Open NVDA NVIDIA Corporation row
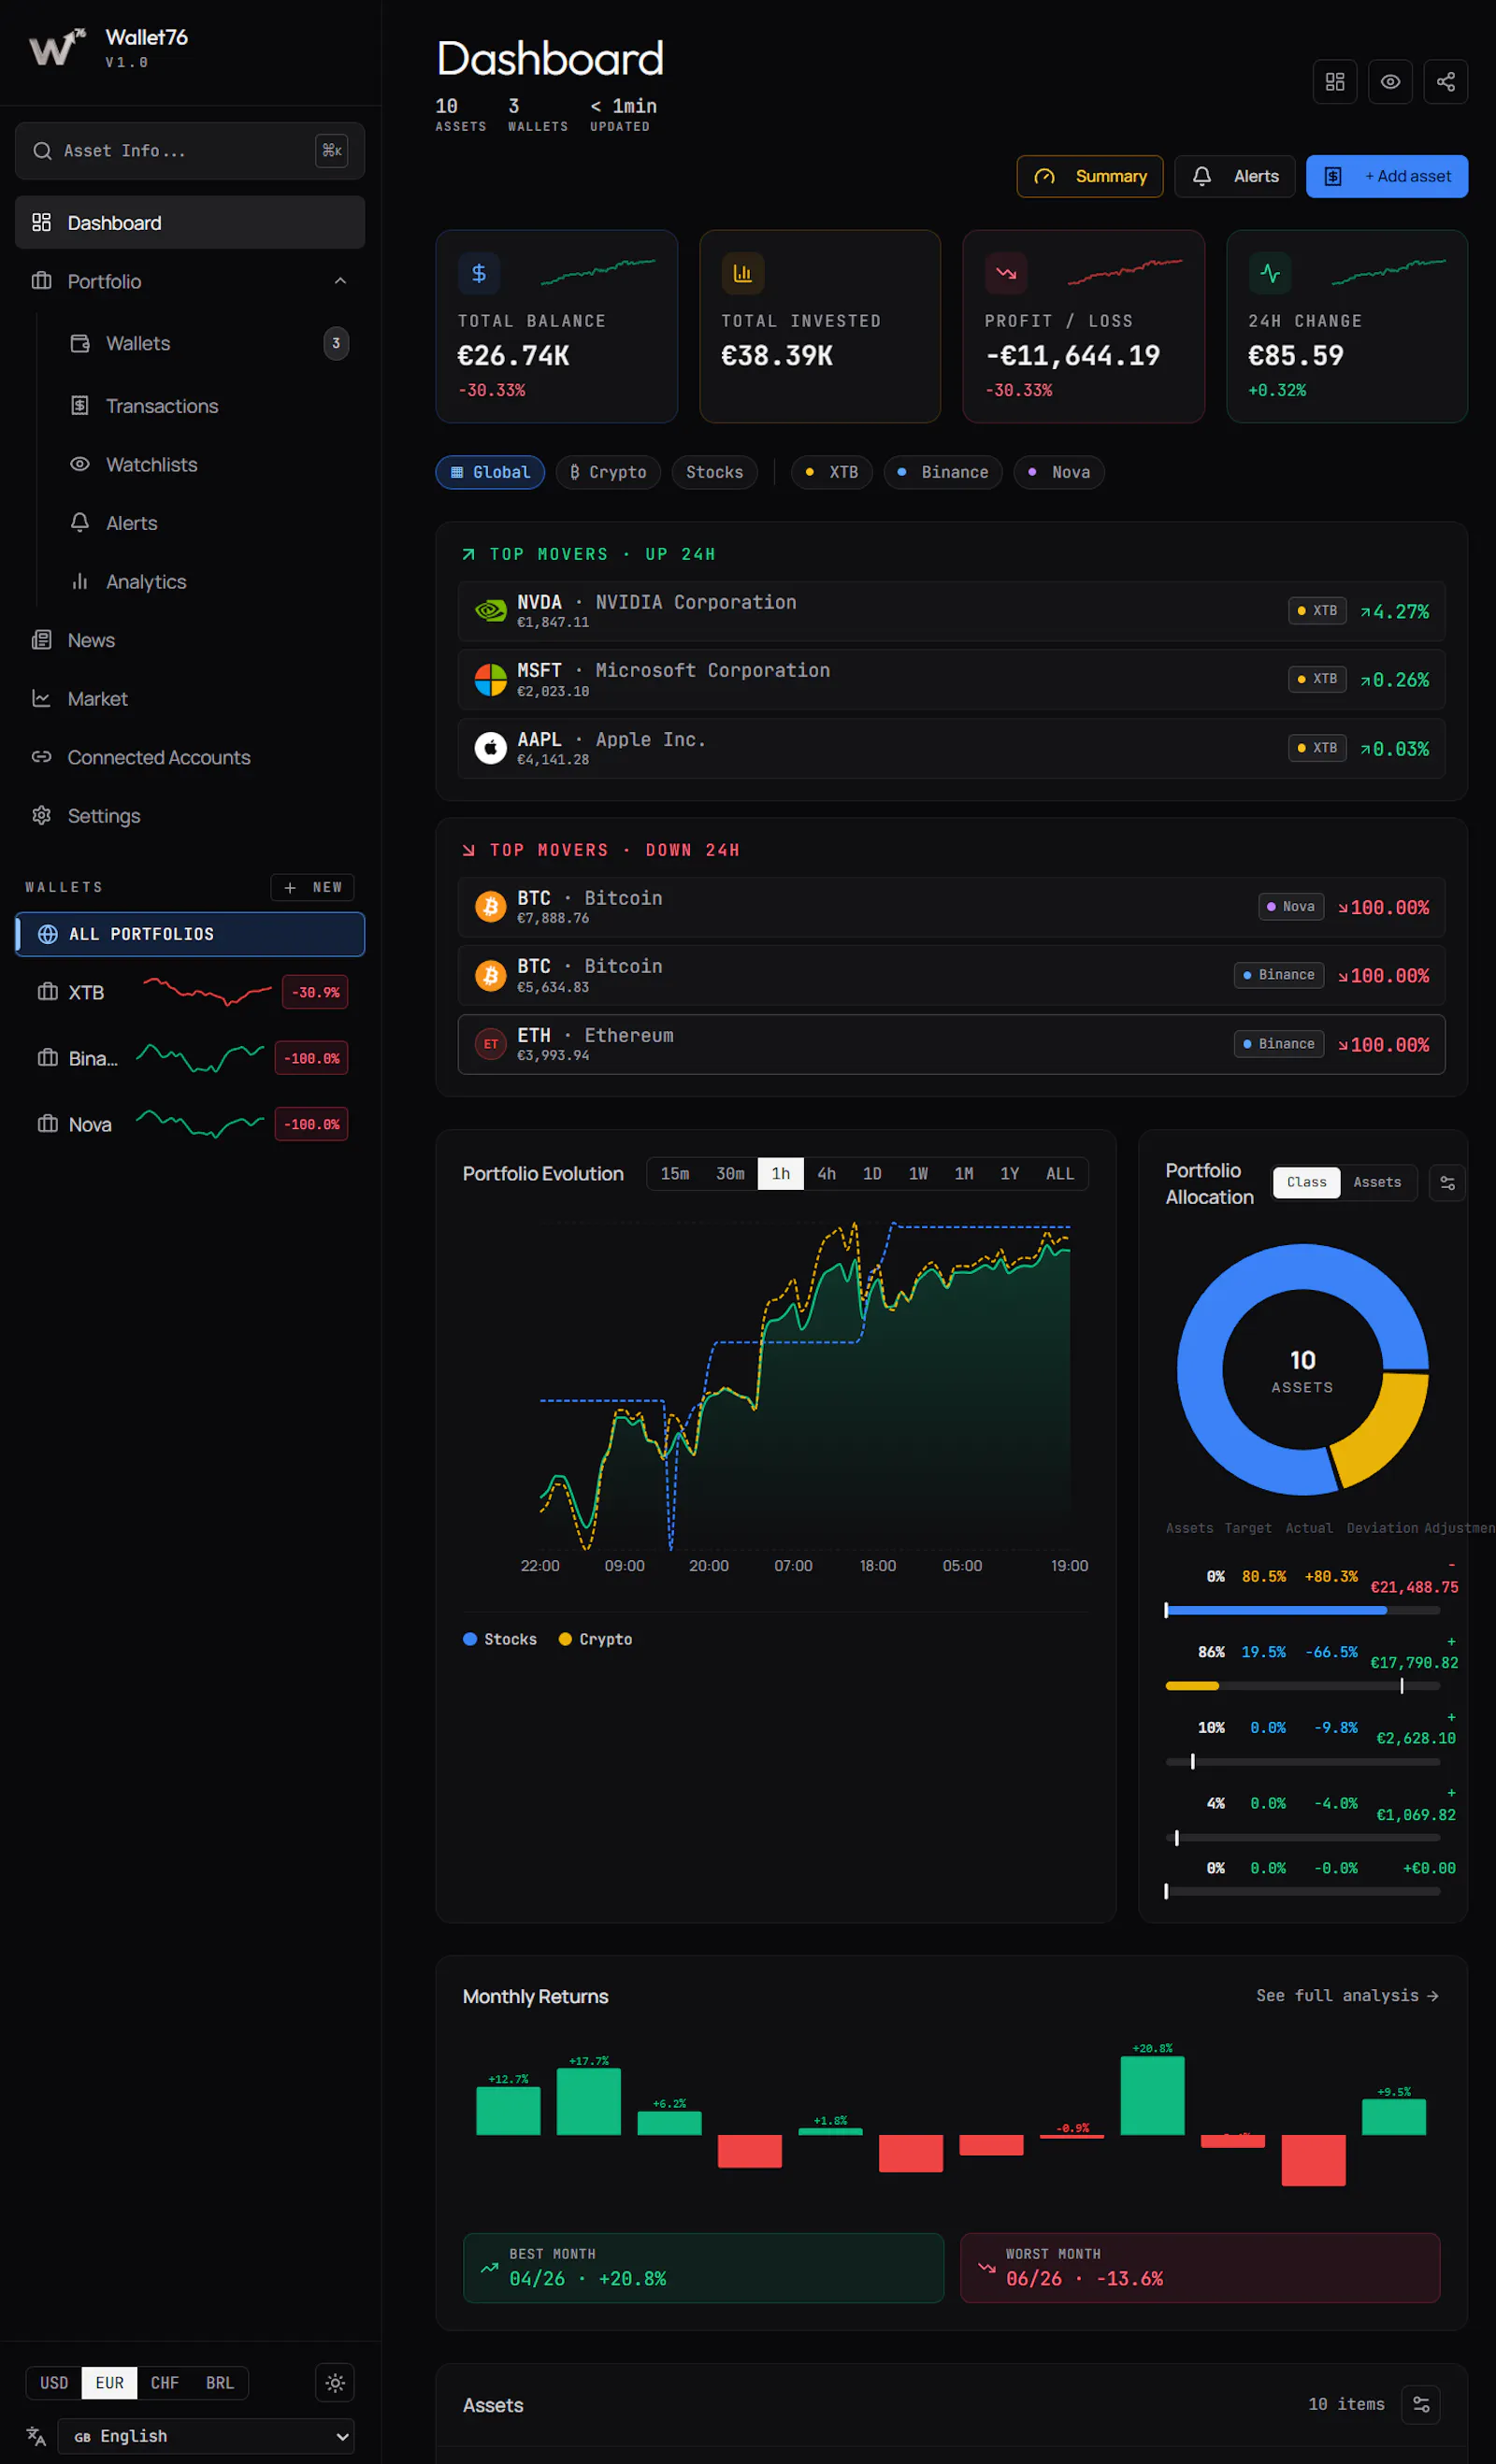The image size is (1496, 2464). point(951,611)
